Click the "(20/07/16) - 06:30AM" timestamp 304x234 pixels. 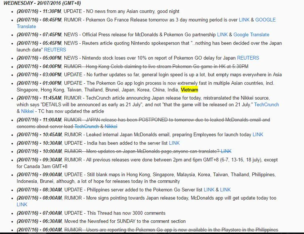coord(39,221)
